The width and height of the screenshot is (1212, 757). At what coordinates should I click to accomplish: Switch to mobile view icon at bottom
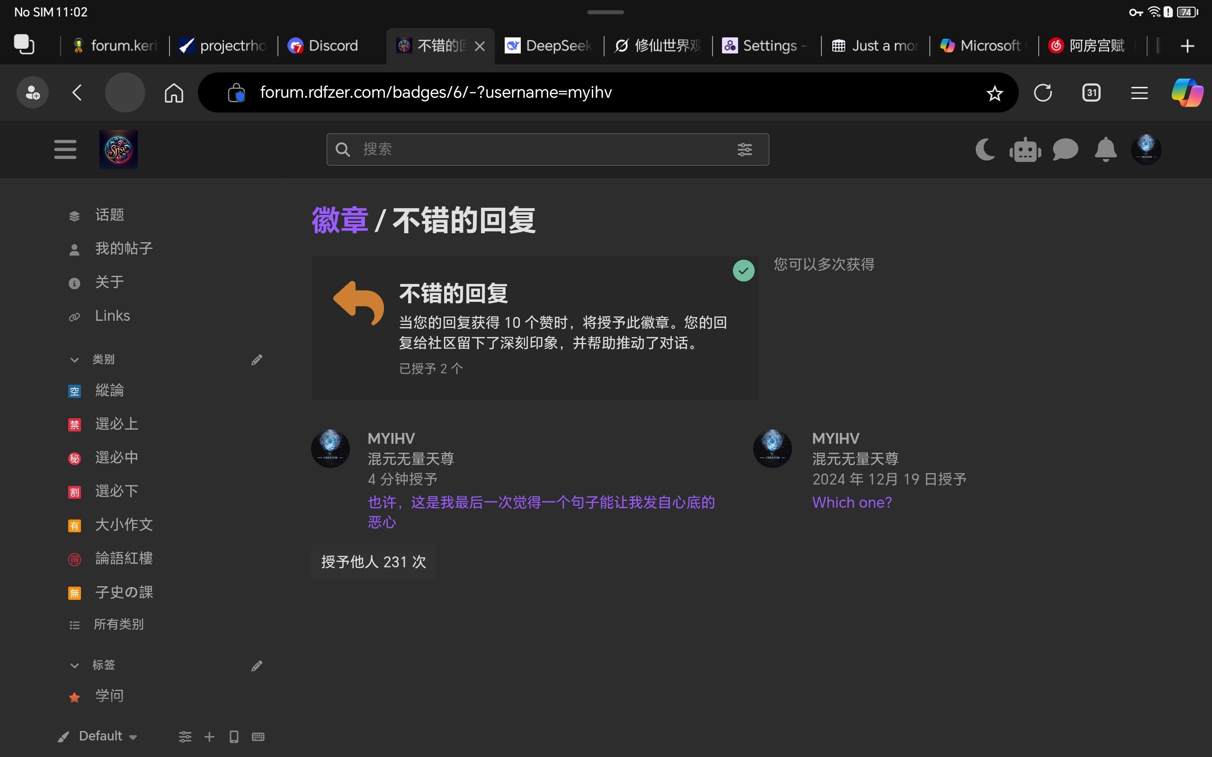point(233,736)
